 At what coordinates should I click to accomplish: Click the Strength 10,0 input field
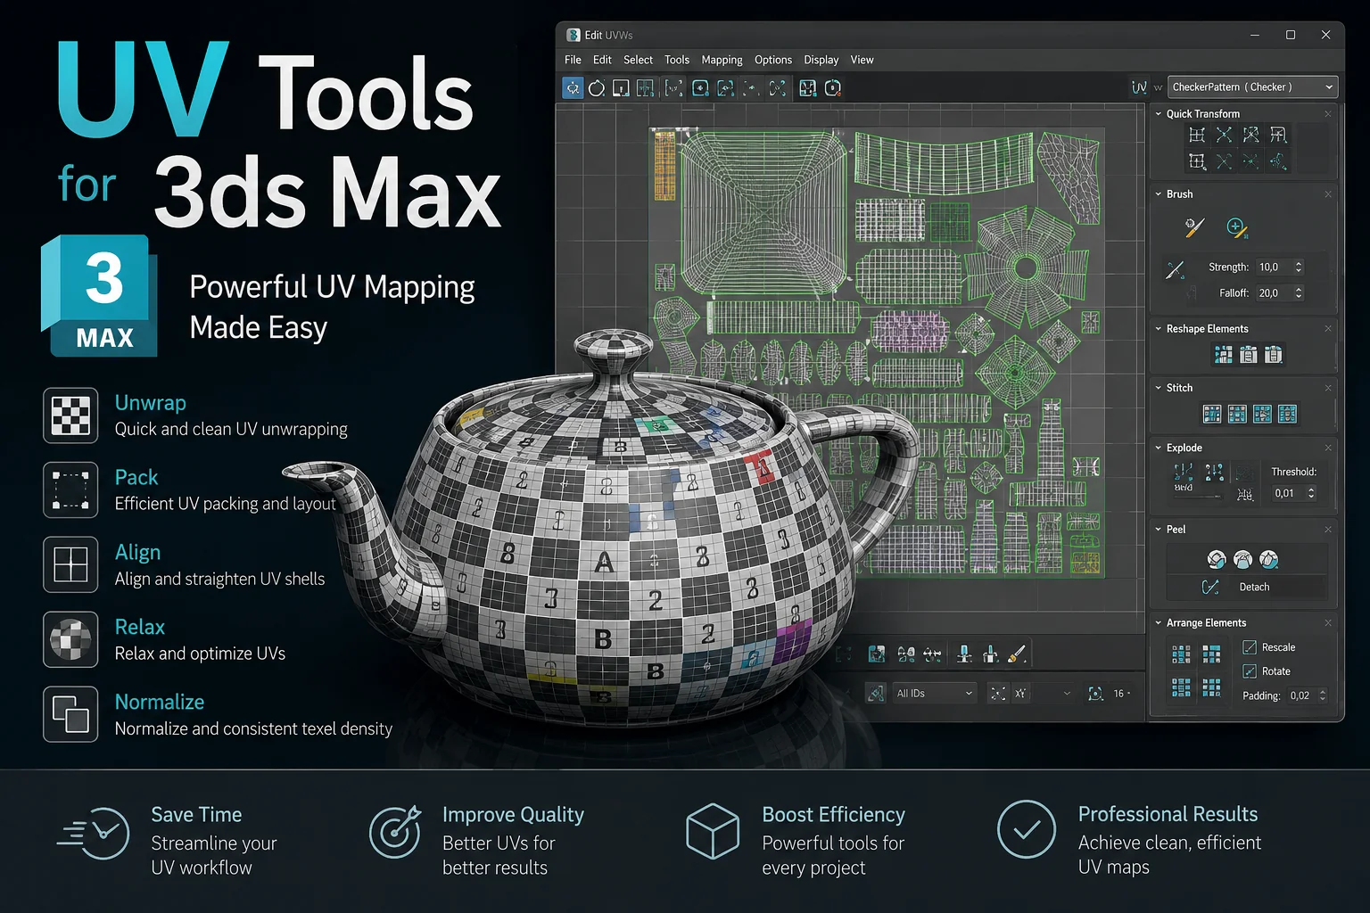[1274, 267]
